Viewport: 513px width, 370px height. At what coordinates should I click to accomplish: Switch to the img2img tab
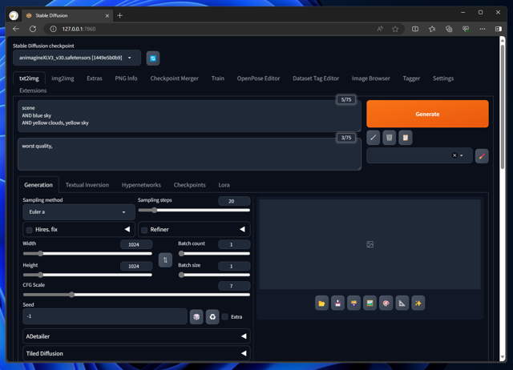63,78
